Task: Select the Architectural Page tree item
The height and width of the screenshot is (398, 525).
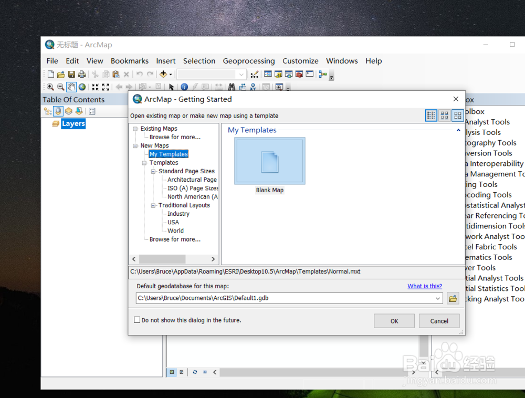Action: click(192, 180)
